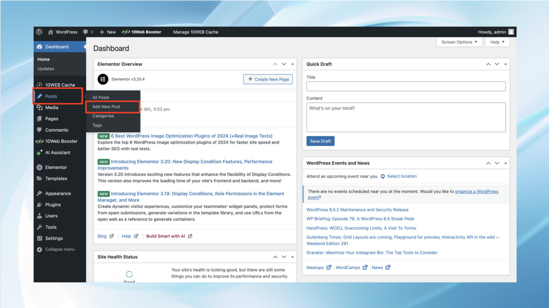Click the Title field in Quick Draft
Image resolution: width=549 pixels, height=308 pixels.
[406, 86]
